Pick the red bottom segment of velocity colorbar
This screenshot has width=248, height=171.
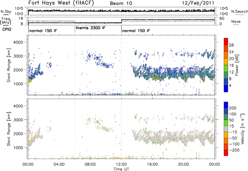[226, 153]
